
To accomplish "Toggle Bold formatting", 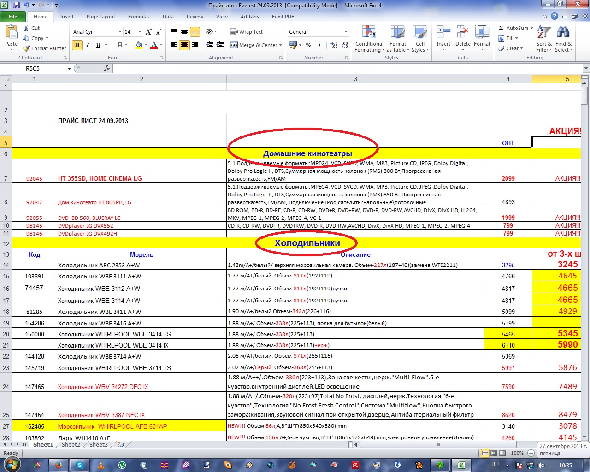I will coord(77,45).
